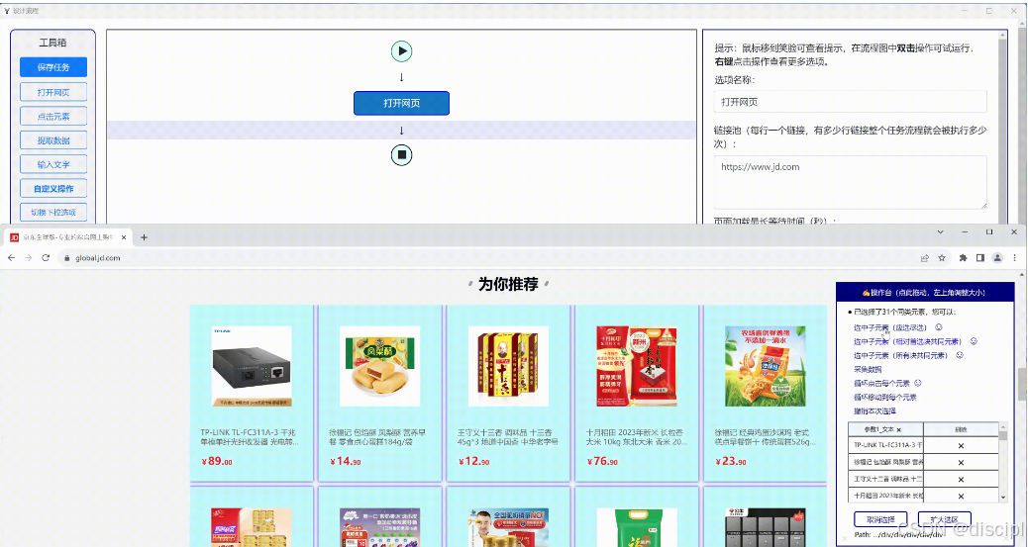Click the 取消选择 button

point(880,519)
